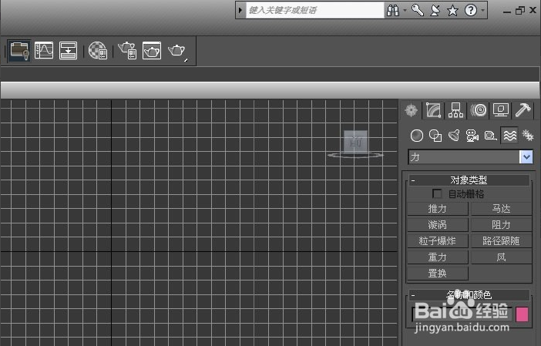Click the Favorites star icon
This screenshot has height=346, width=541.
tap(452, 10)
